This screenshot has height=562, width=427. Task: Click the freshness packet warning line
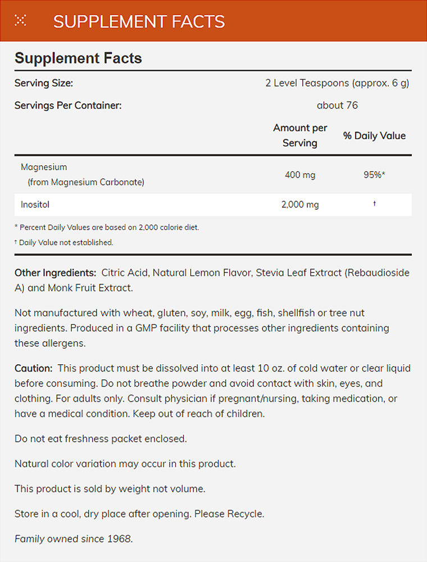coord(101,438)
